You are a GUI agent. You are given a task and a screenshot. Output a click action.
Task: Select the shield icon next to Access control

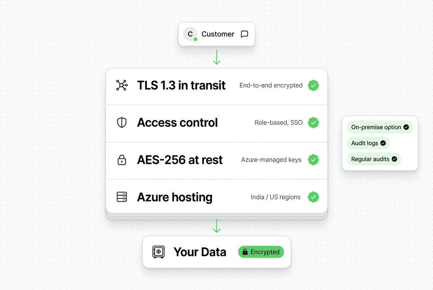coord(122,122)
